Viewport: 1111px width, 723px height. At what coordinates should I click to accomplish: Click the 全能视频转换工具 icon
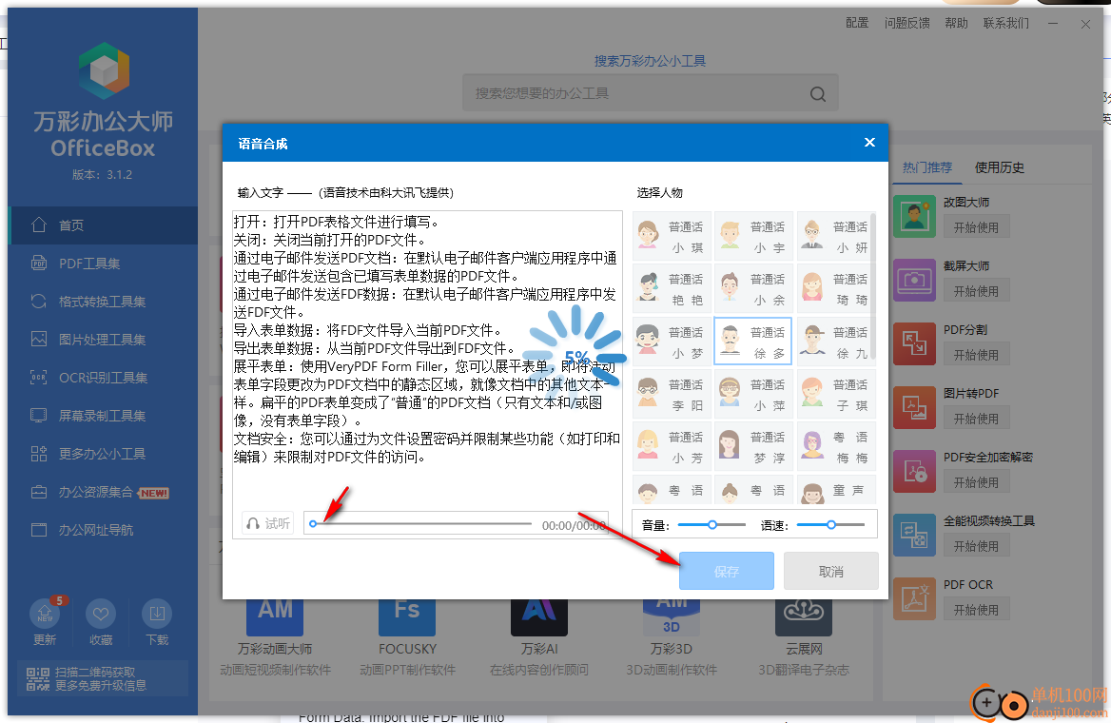[914, 536]
